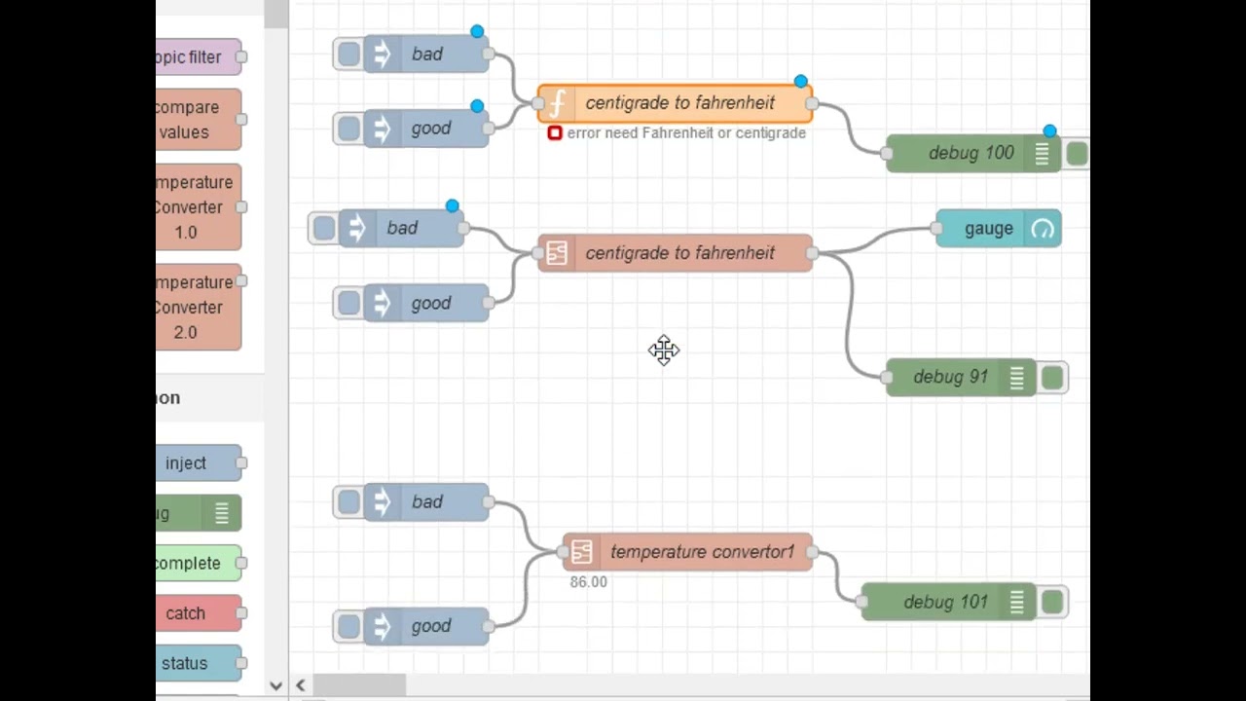The image size is (1246, 701).
Task: Click the output port of the pink centigrade to fahrenheit subflow
Action: (x=812, y=253)
